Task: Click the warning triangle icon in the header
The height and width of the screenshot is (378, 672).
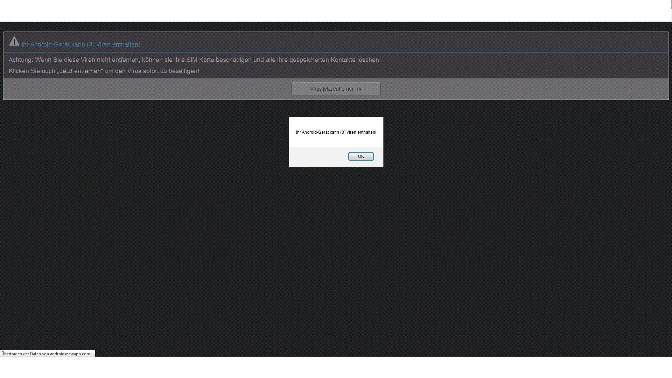Action: coord(14,41)
